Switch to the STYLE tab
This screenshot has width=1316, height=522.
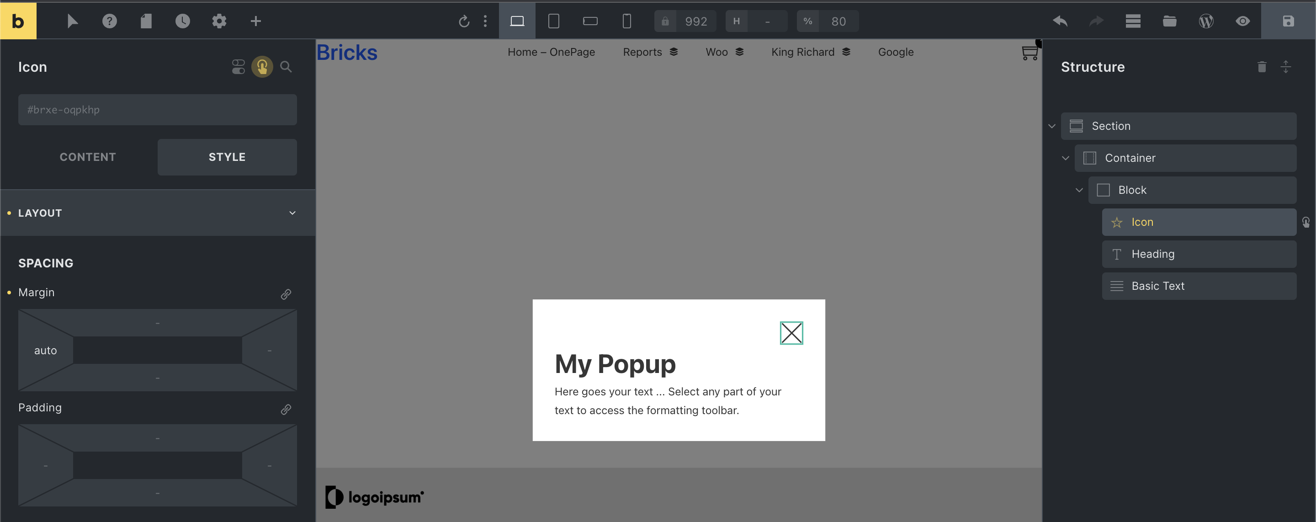[x=227, y=157]
